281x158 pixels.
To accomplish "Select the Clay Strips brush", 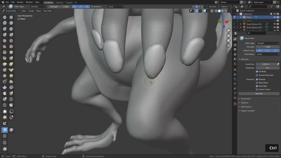I will click(11, 23).
